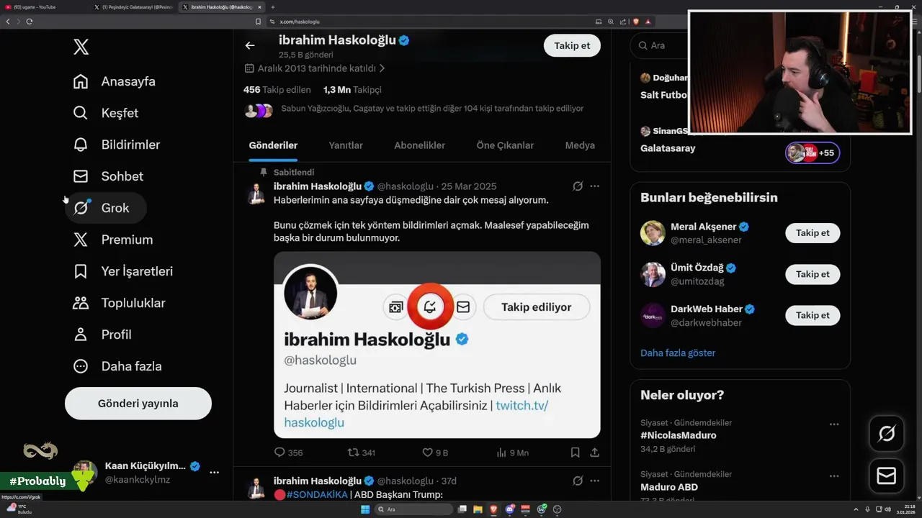Click Gönderi yayınla button
The height and width of the screenshot is (518, 922).
click(x=138, y=404)
